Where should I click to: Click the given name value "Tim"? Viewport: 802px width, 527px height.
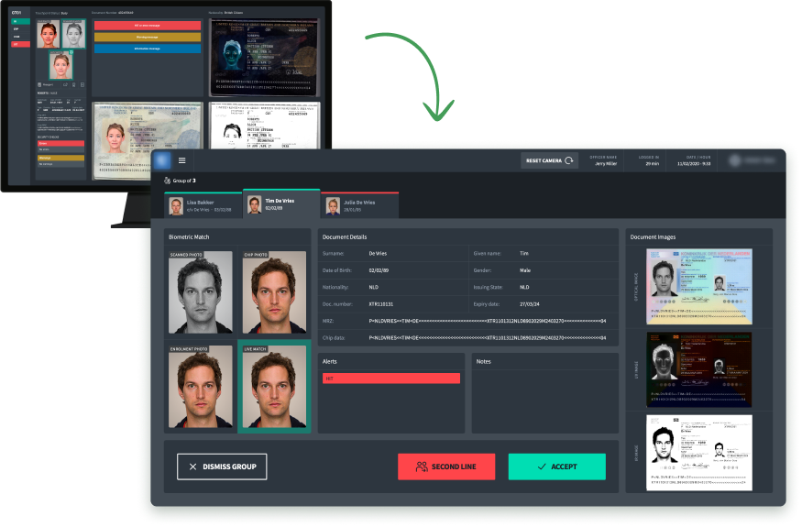tap(524, 254)
